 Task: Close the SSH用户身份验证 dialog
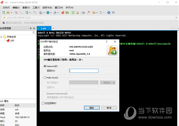coord(115,42)
